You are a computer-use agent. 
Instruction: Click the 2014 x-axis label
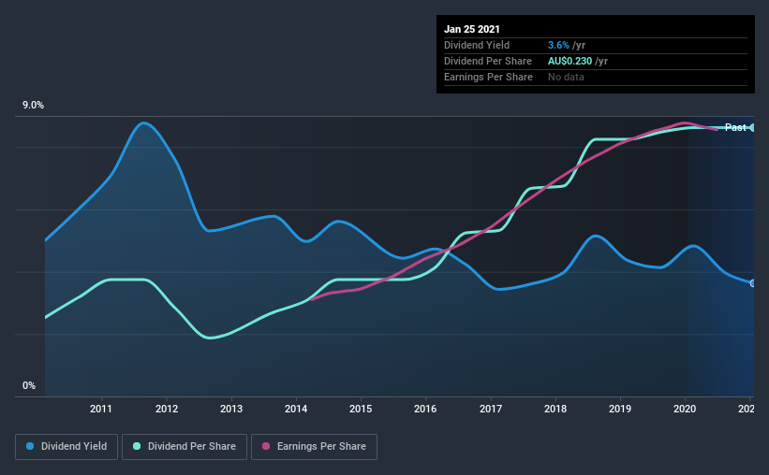(296, 409)
